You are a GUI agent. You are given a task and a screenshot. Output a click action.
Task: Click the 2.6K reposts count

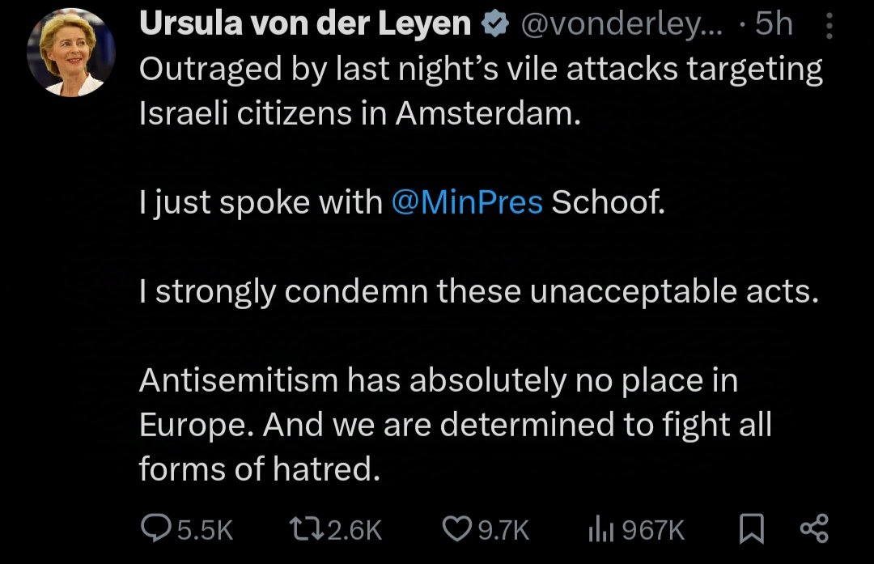point(355,530)
